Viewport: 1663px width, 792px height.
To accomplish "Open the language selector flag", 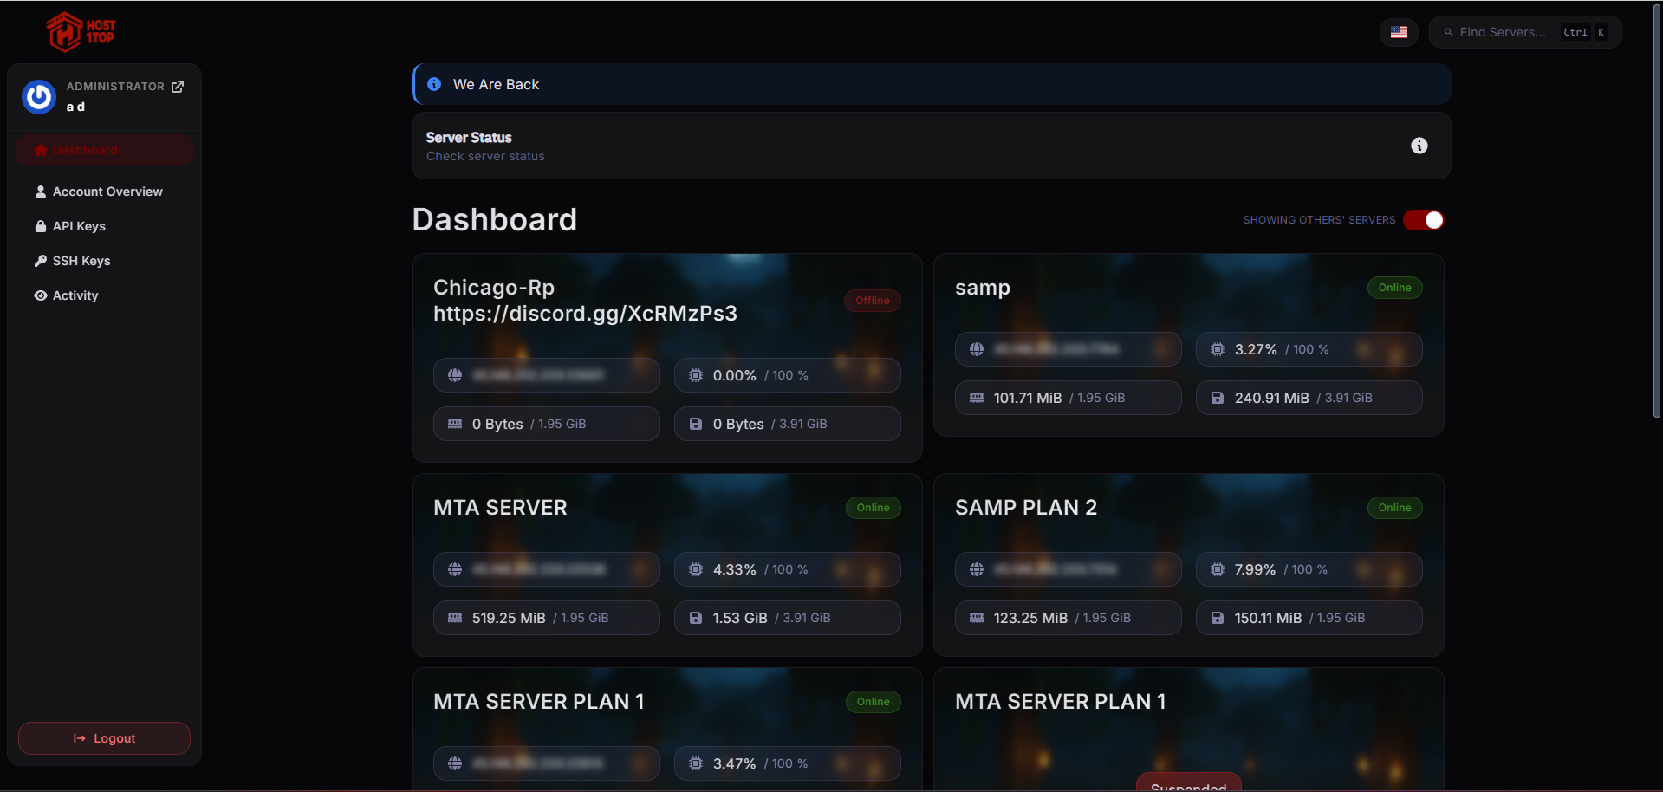I will [1398, 31].
